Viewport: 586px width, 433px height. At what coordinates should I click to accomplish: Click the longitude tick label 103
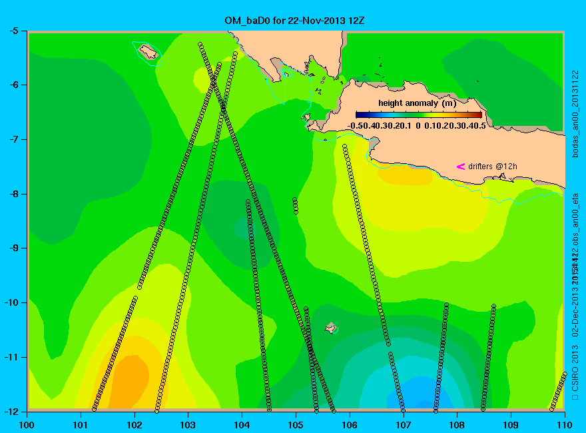(188, 425)
